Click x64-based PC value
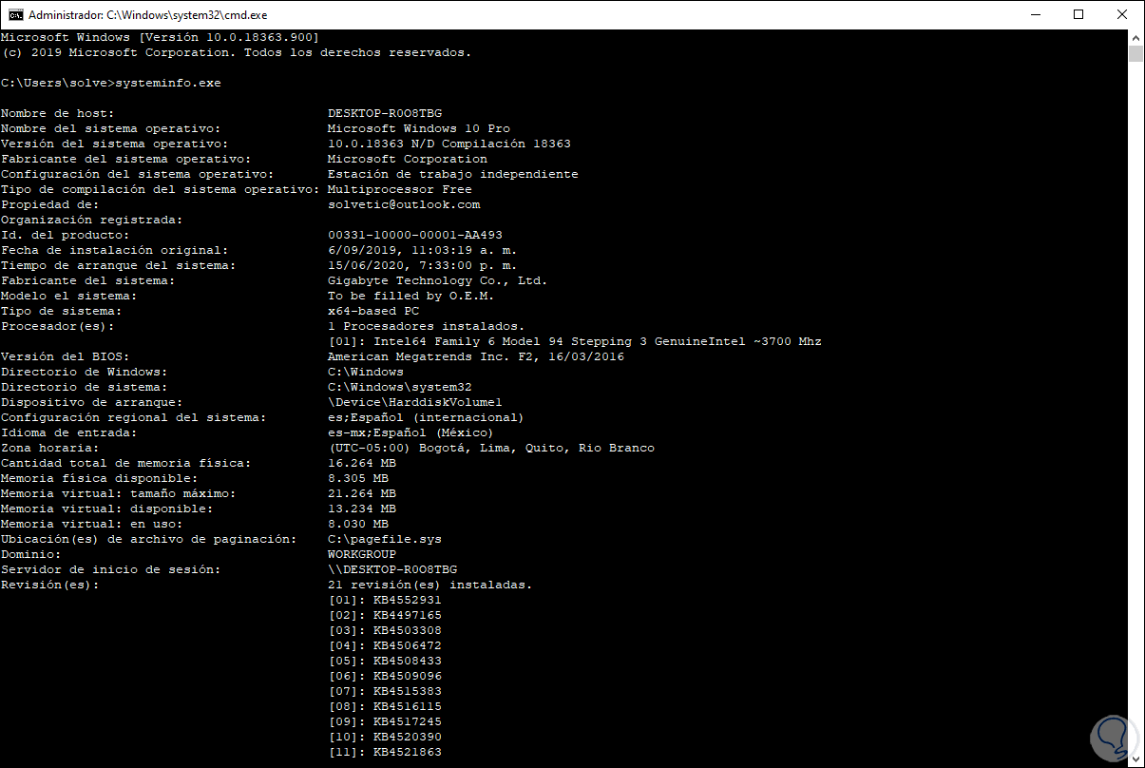1145x768 pixels. (373, 311)
